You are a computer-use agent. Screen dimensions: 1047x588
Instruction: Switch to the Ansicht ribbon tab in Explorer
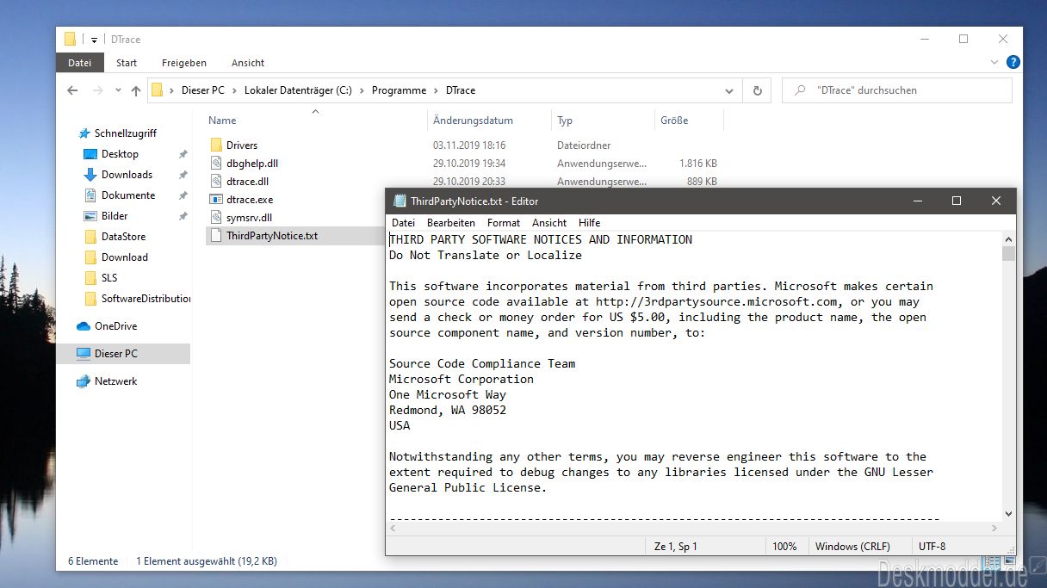click(x=248, y=63)
